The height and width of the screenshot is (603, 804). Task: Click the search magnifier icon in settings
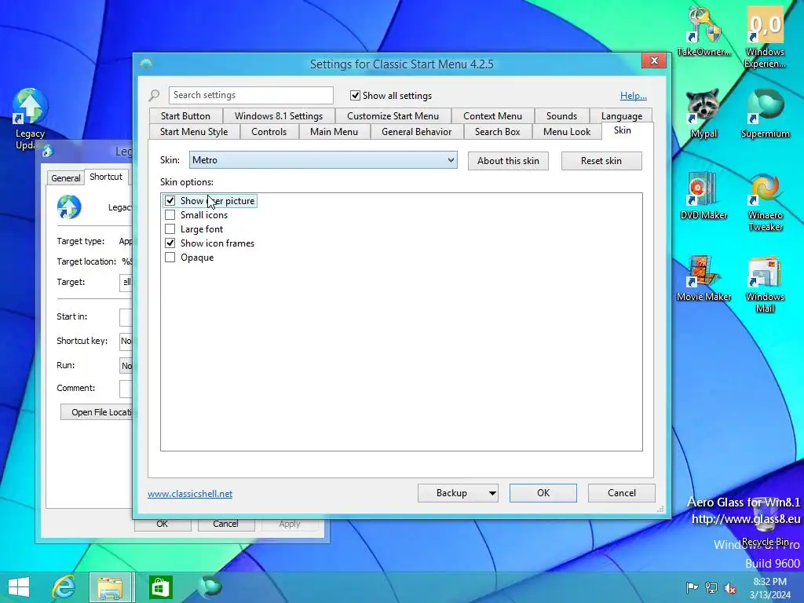click(154, 95)
